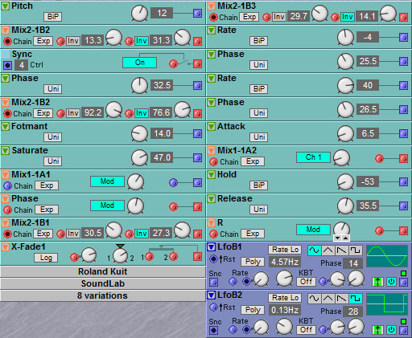Choose the sawtooth waveform in LfoB2
The image size is (412, 338).
[341, 299]
